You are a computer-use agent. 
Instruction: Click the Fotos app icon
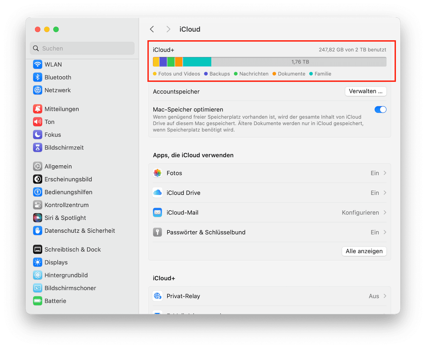(x=158, y=173)
